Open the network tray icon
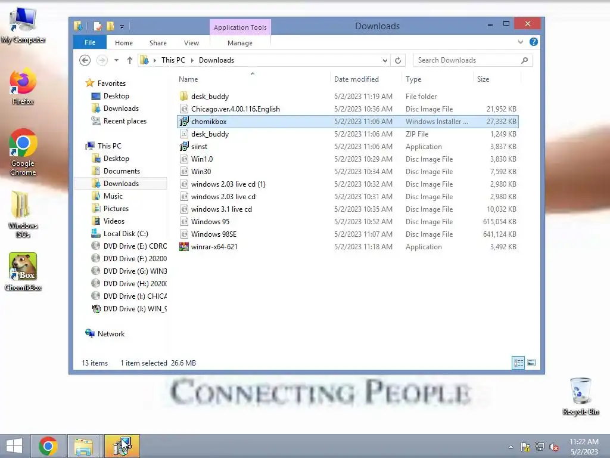610x458 pixels. coord(540,447)
